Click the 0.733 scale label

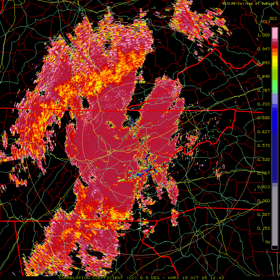[x=264, y=104]
